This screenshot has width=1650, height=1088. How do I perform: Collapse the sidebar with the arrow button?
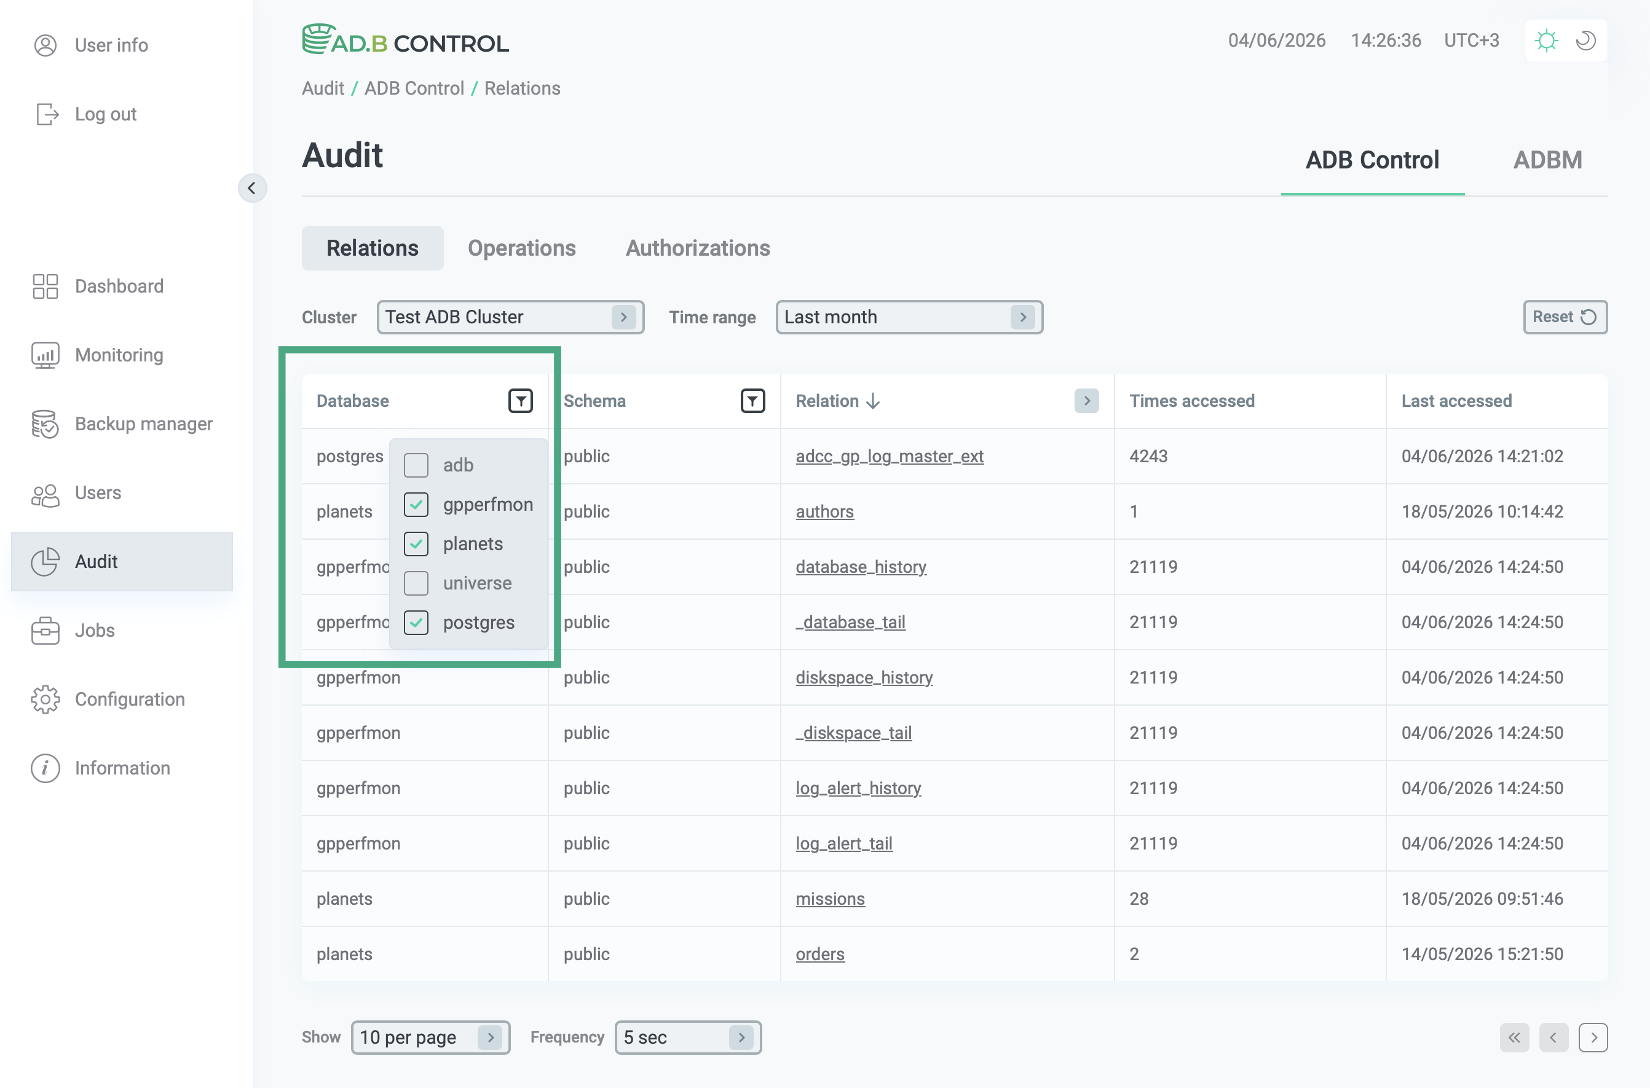(252, 188)
